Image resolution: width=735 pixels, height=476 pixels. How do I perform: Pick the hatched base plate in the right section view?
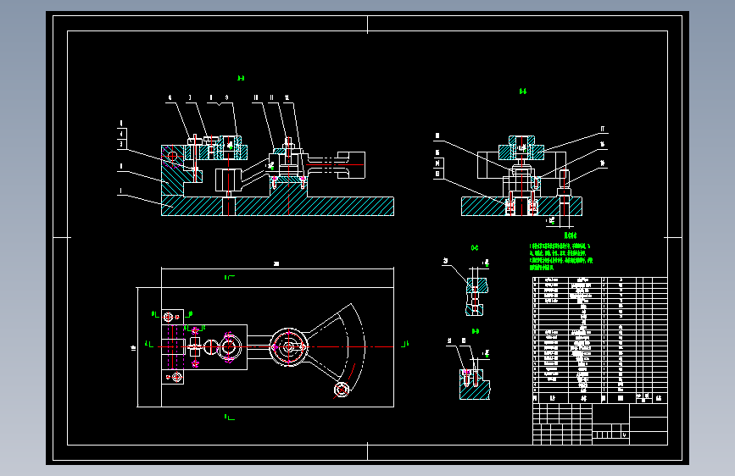521,206
